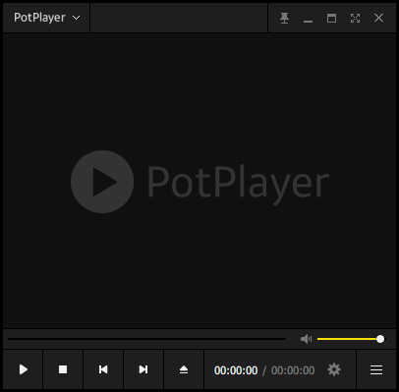The image size is (399, 392).
Task: Open the control panel gear icon
Action: pos(334,369)
